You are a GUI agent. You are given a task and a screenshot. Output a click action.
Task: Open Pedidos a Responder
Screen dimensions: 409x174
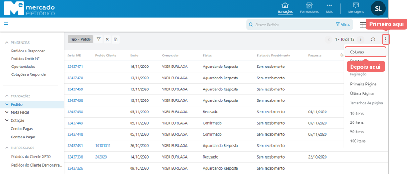click(28, 51)
